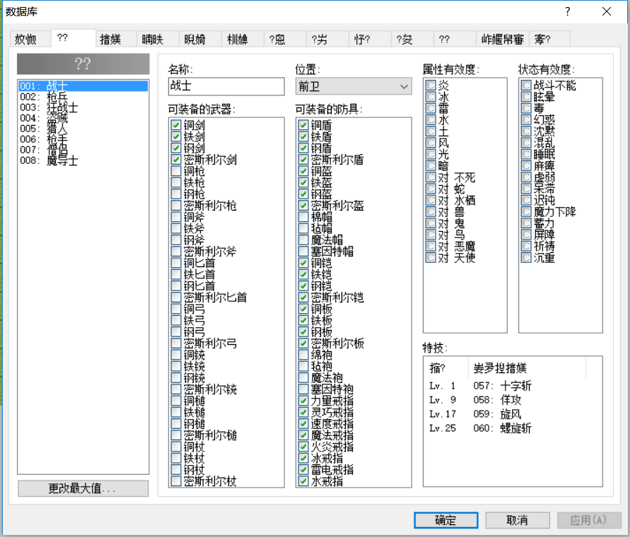Toggle the 睡眠 state efficiency box

click(x=526, y=154)
